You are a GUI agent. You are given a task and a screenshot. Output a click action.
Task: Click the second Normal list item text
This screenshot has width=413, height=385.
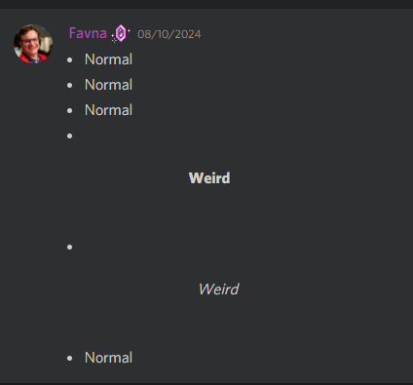pyautogui.click(x=108, y=85)
